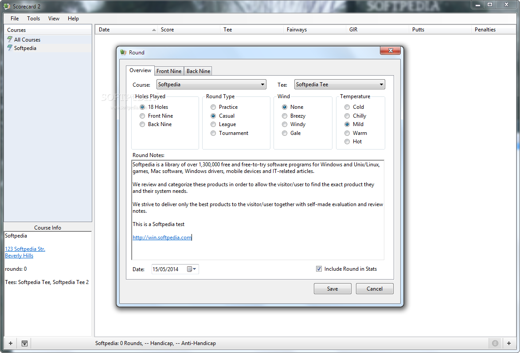Click the add course plus icon
Screen dimensions: 520x353
[11, 343]
